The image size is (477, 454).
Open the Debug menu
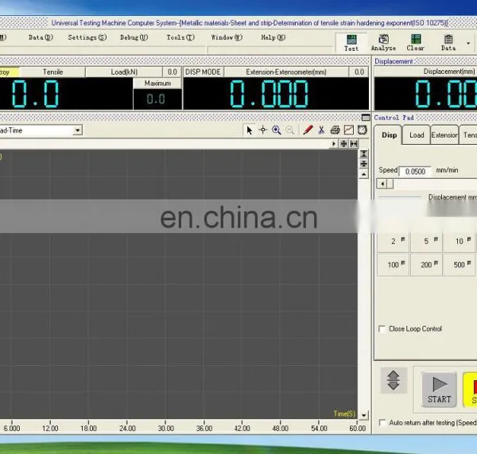[x=134, y=37]
